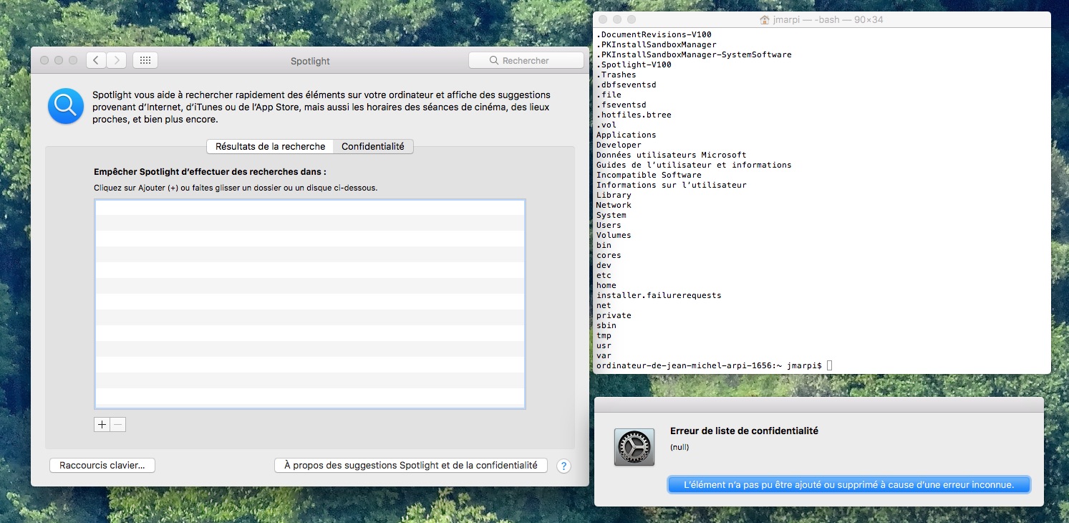This screenshot has height=523, width=1069.
Task: Zoom the Terminal window
Action: click(x=632, y=19)
